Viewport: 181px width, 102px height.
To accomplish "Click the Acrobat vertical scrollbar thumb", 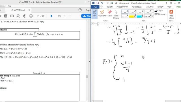I will (87, 76).
